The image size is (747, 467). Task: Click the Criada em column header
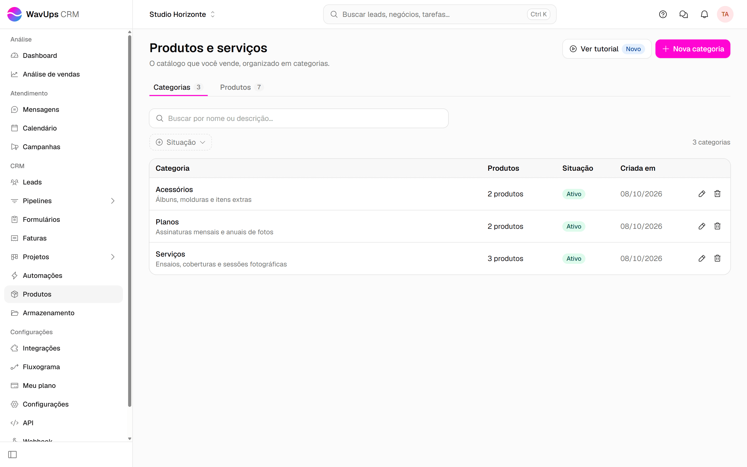[638, 168]
